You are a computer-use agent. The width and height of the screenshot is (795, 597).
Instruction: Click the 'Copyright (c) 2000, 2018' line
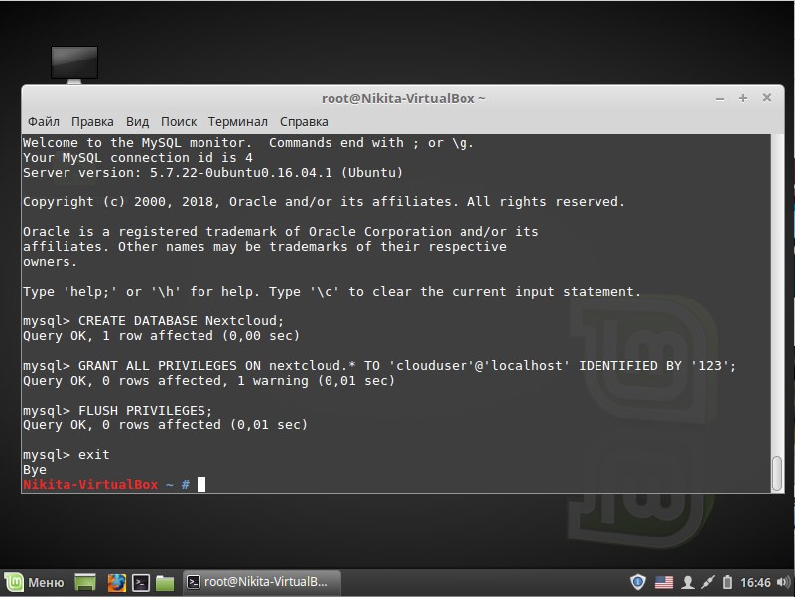click(x=324, y=202)
